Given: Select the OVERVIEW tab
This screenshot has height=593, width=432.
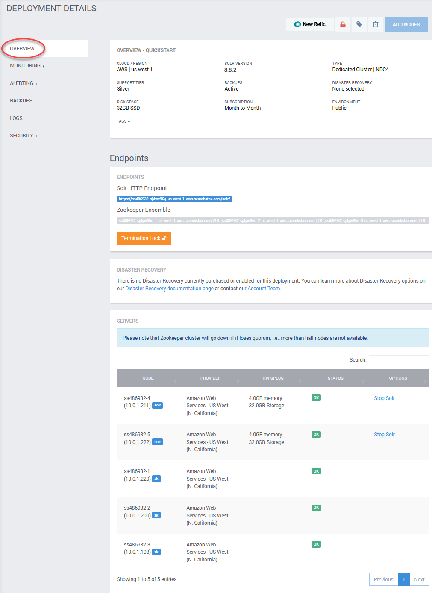Looking at the screenshot, I should (23, 48).
